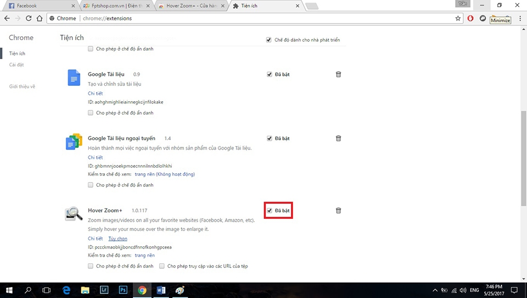The image size is (527, 298).
Task: Close the Hover Zoom+ store tab
Action: tap(223, 5)
